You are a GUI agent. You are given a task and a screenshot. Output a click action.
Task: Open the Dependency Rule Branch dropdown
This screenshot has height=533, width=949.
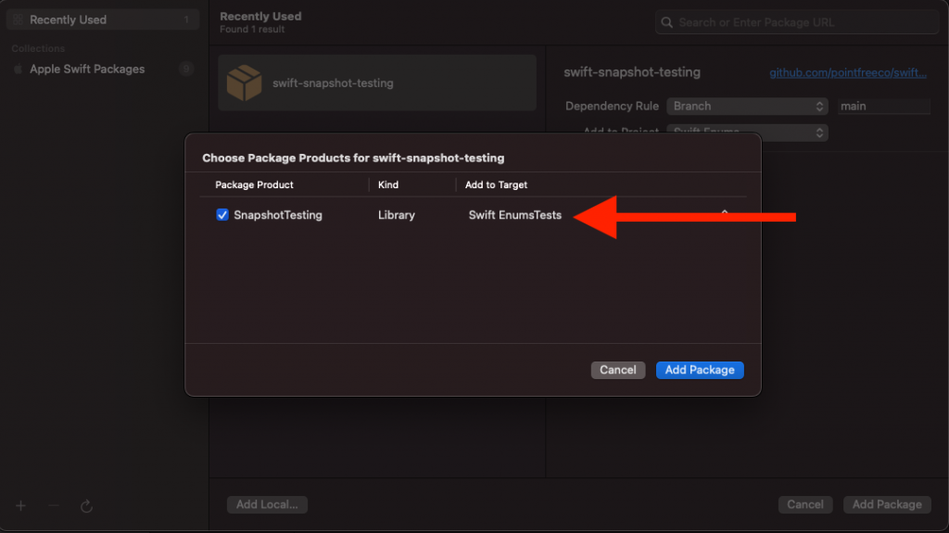[x=748, y=106]
